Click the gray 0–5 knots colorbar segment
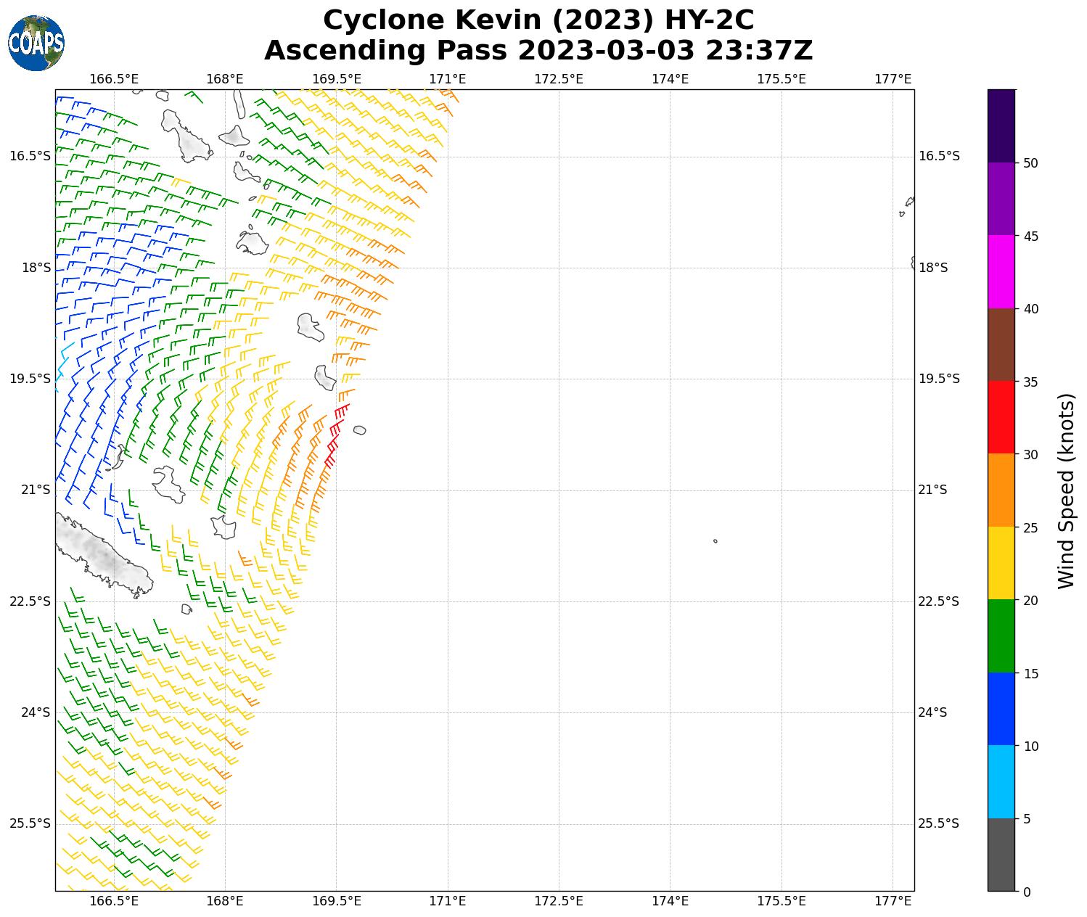Viewport: 1087px width, 917px height. point(1001,855)
